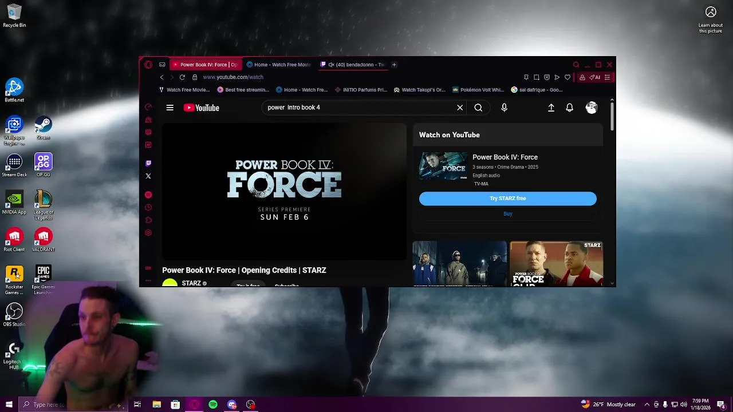Start YouTube voice search with microphone
Screen dimensions: 733x412
pos(504,108)
